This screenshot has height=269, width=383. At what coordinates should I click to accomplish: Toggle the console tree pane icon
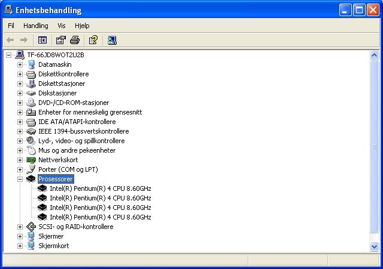[42, 40]
